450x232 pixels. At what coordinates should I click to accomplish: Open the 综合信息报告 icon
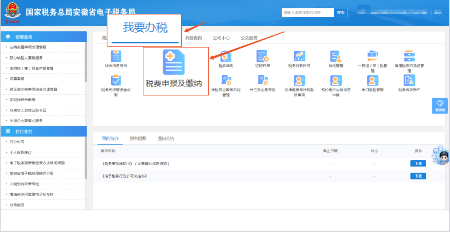pyautogui.click(x=116, y=56)
